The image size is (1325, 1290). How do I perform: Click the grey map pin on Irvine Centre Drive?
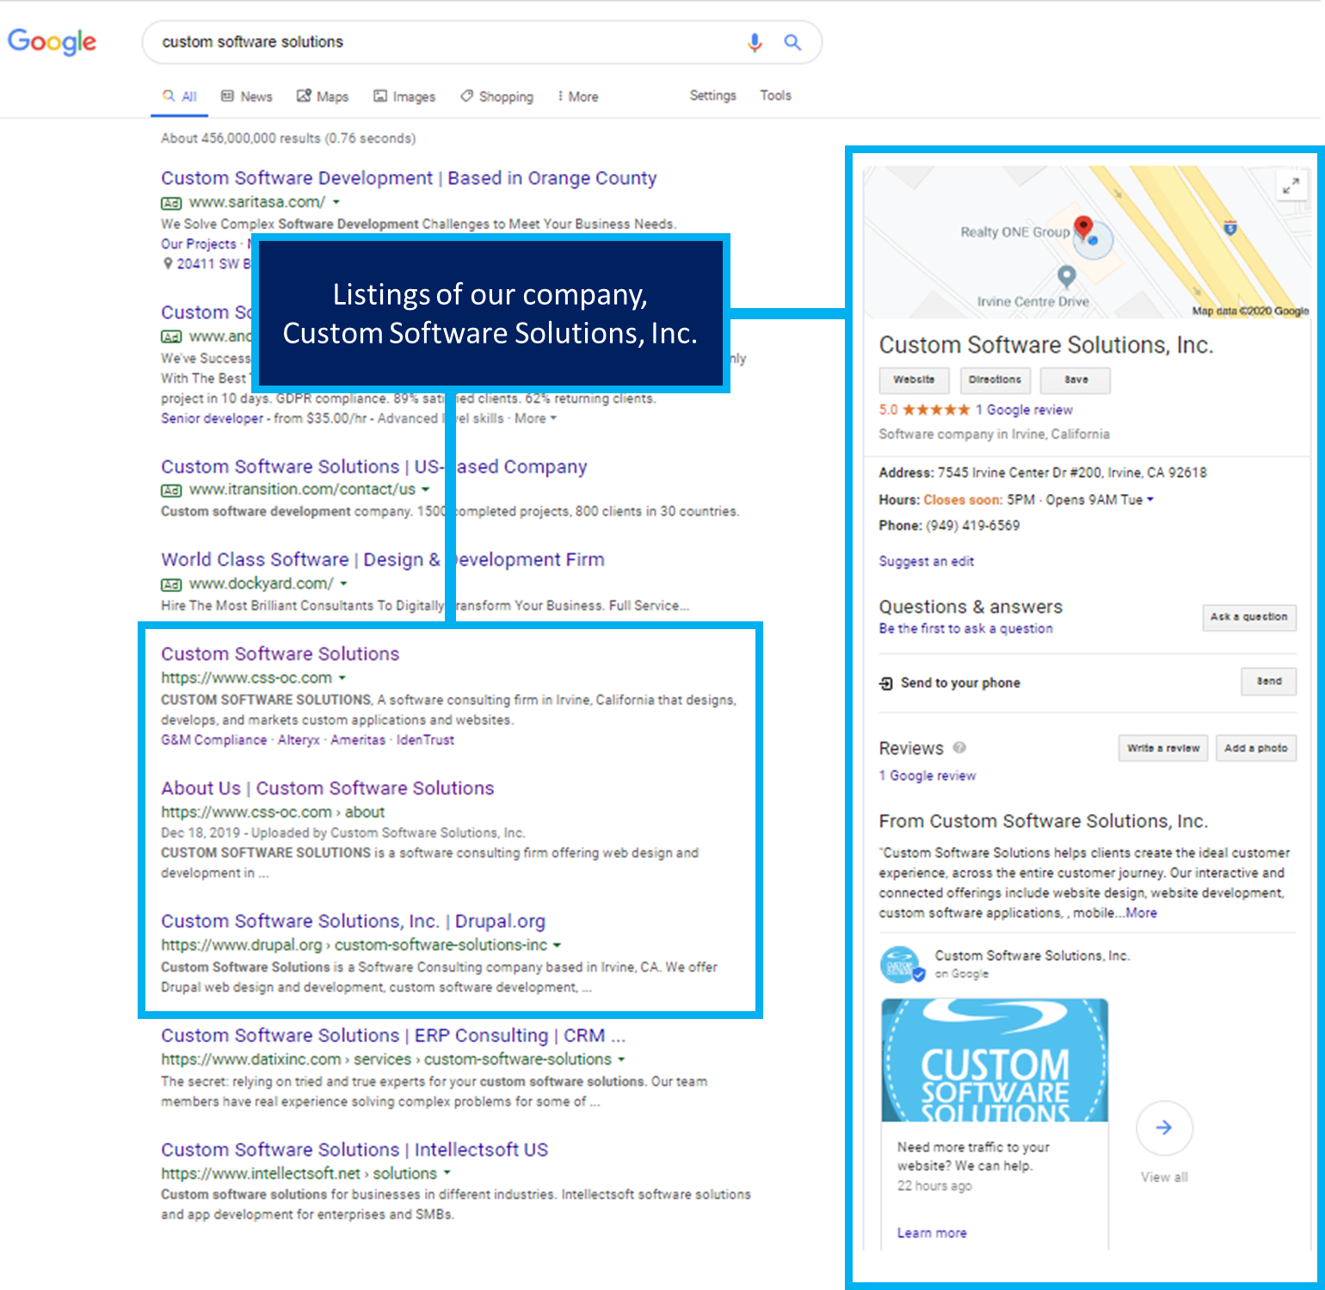(1066, 276)
